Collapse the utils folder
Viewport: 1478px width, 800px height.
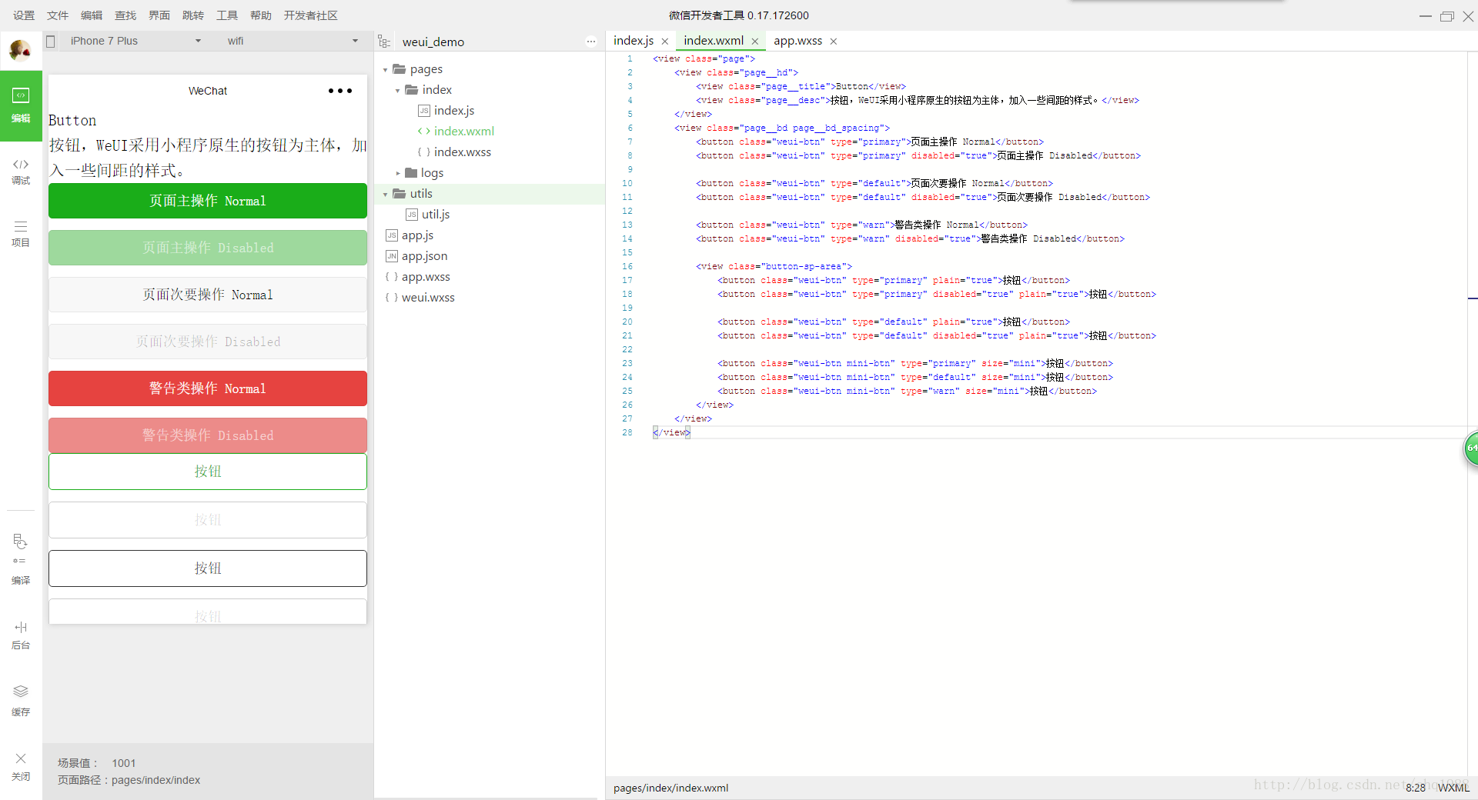(x=386, y=195)
